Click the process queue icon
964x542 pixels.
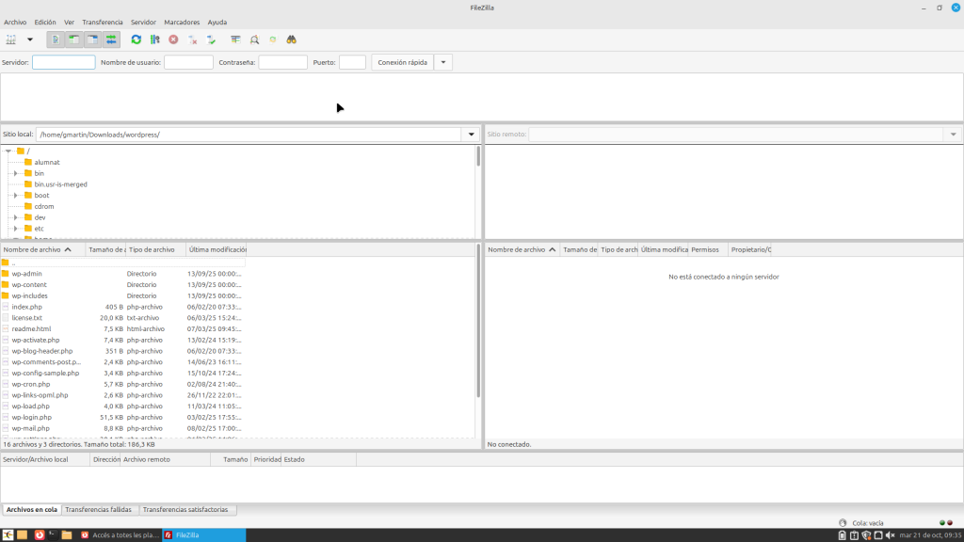(x=154, y=40)
